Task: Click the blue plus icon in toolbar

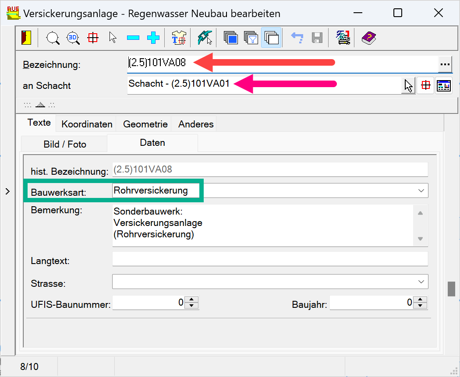Action: [153, 38]
